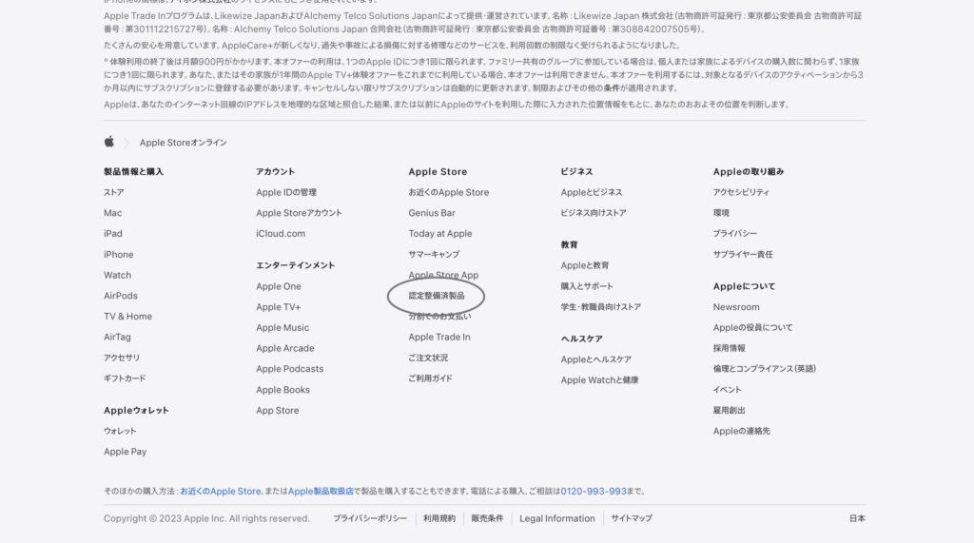Open the サマーキャンプ link
The image size is (974, 543).
pos(434,254)
